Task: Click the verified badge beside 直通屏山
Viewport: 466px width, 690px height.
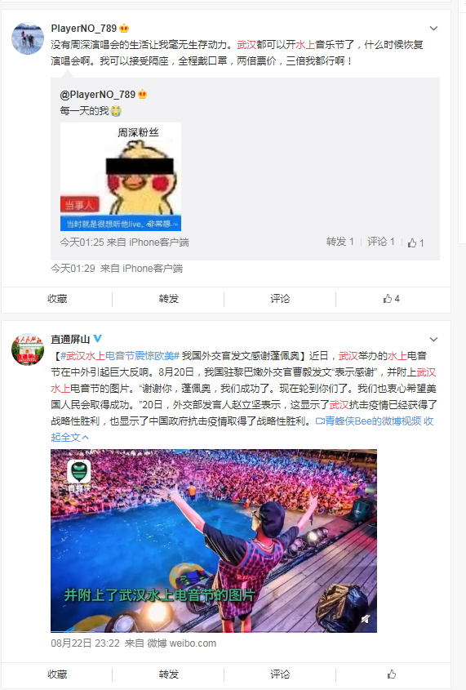Action: click(x=98, y=339)
